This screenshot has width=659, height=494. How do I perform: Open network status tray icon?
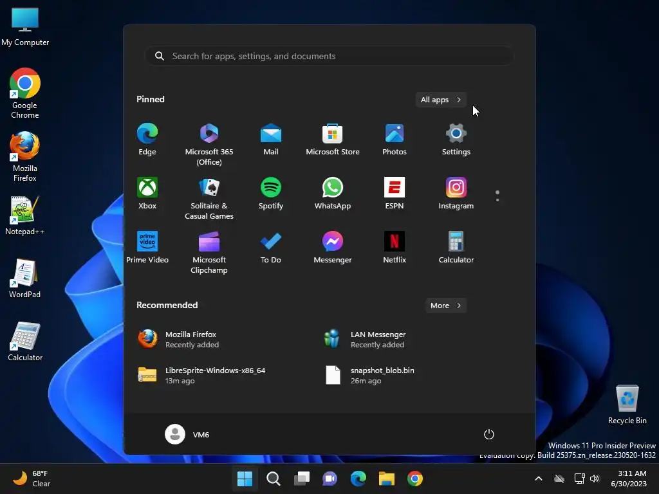point(580,479)
